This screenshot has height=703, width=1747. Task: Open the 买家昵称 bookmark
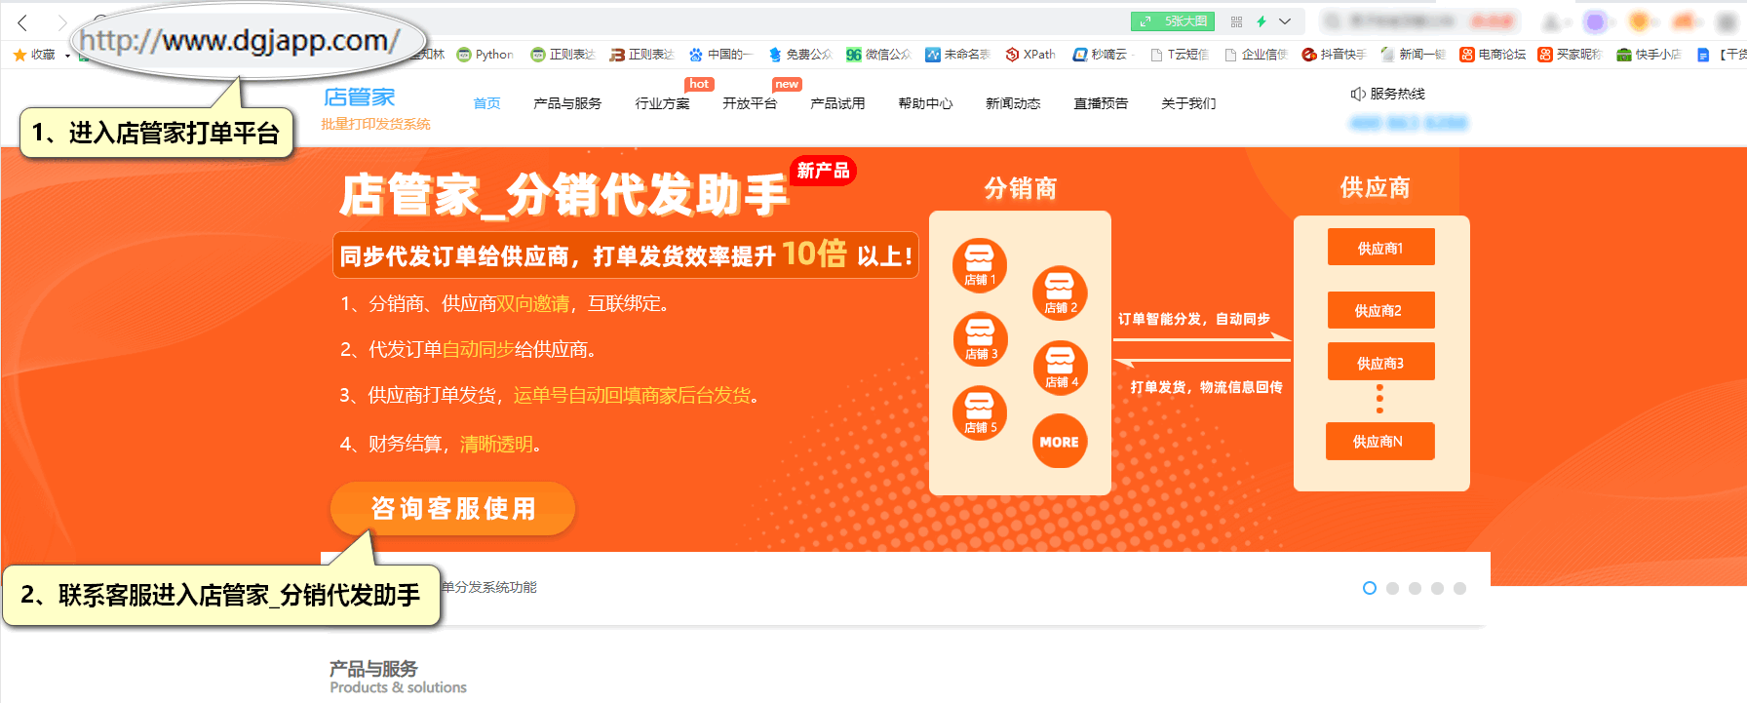point(1571,55)
